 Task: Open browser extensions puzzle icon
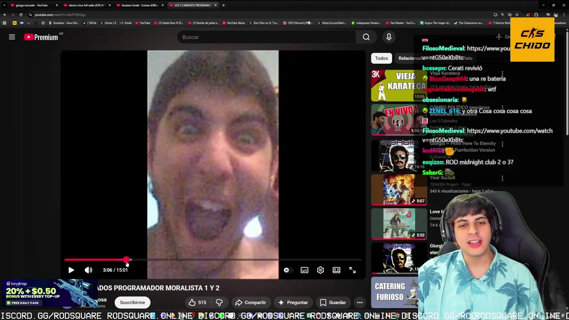pyautogui.click(x=536, y=15)
